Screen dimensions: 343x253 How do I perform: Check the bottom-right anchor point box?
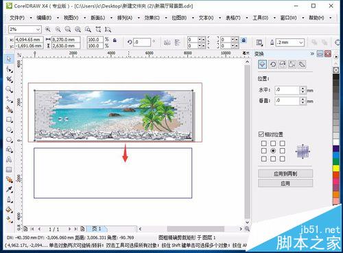(x=283, y=158)
